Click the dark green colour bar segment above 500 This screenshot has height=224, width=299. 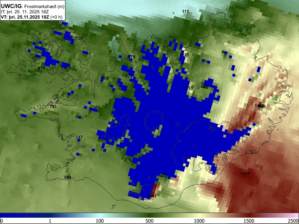(x=149, y=215)
